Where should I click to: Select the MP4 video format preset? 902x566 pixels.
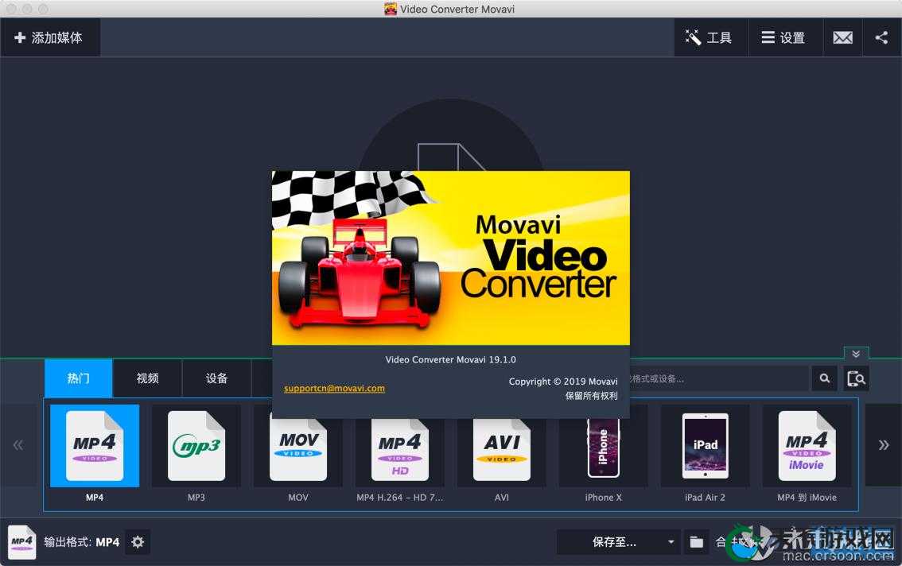point(95,446)
